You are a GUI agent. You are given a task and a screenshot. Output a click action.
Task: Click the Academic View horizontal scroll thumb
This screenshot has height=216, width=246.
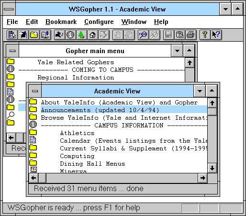[42, 178]
